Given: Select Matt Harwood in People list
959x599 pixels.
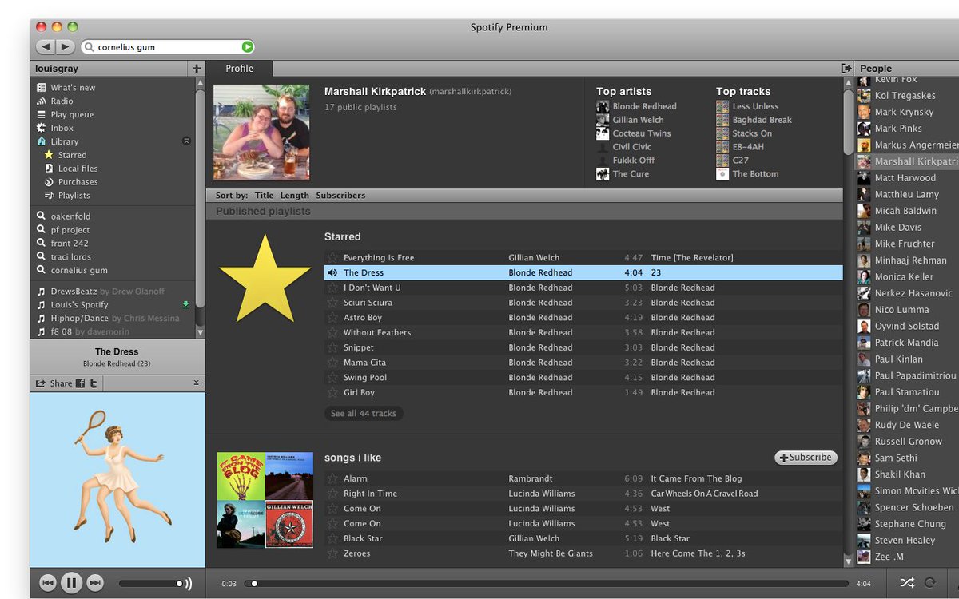Looking at the screenshot, I should (x=905, y=178).
